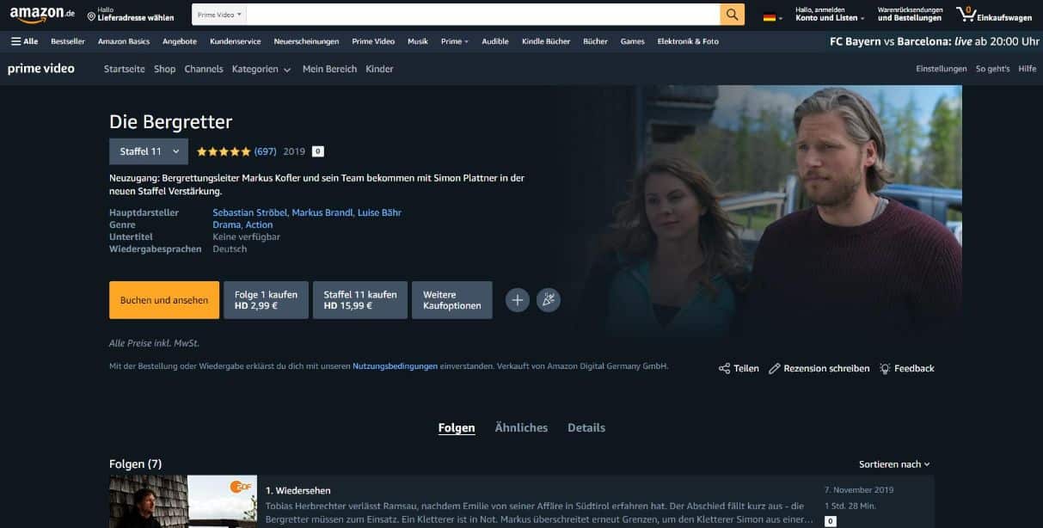Open the Action genre link
The width and height of the screenshot is (1043, 528).
click(259, 224)
